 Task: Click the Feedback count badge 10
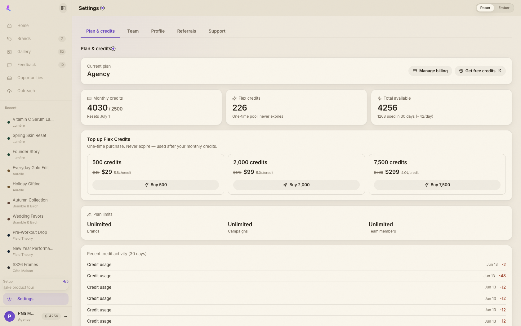point(62,65)
